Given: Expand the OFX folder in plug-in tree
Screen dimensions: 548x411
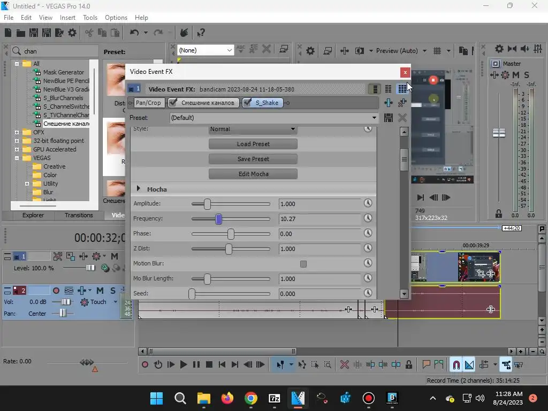Looking at the screenshot, I should click(x=17, y=132).
